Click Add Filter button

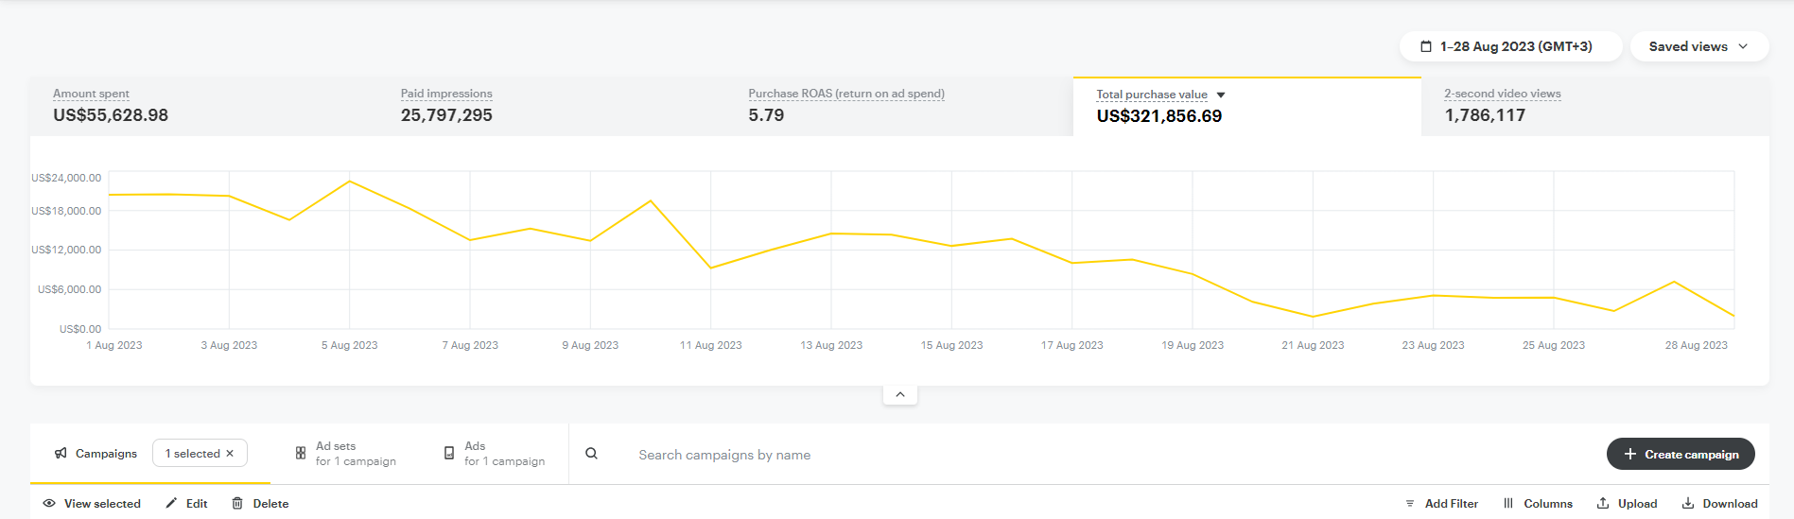(x=1441, y=504)
